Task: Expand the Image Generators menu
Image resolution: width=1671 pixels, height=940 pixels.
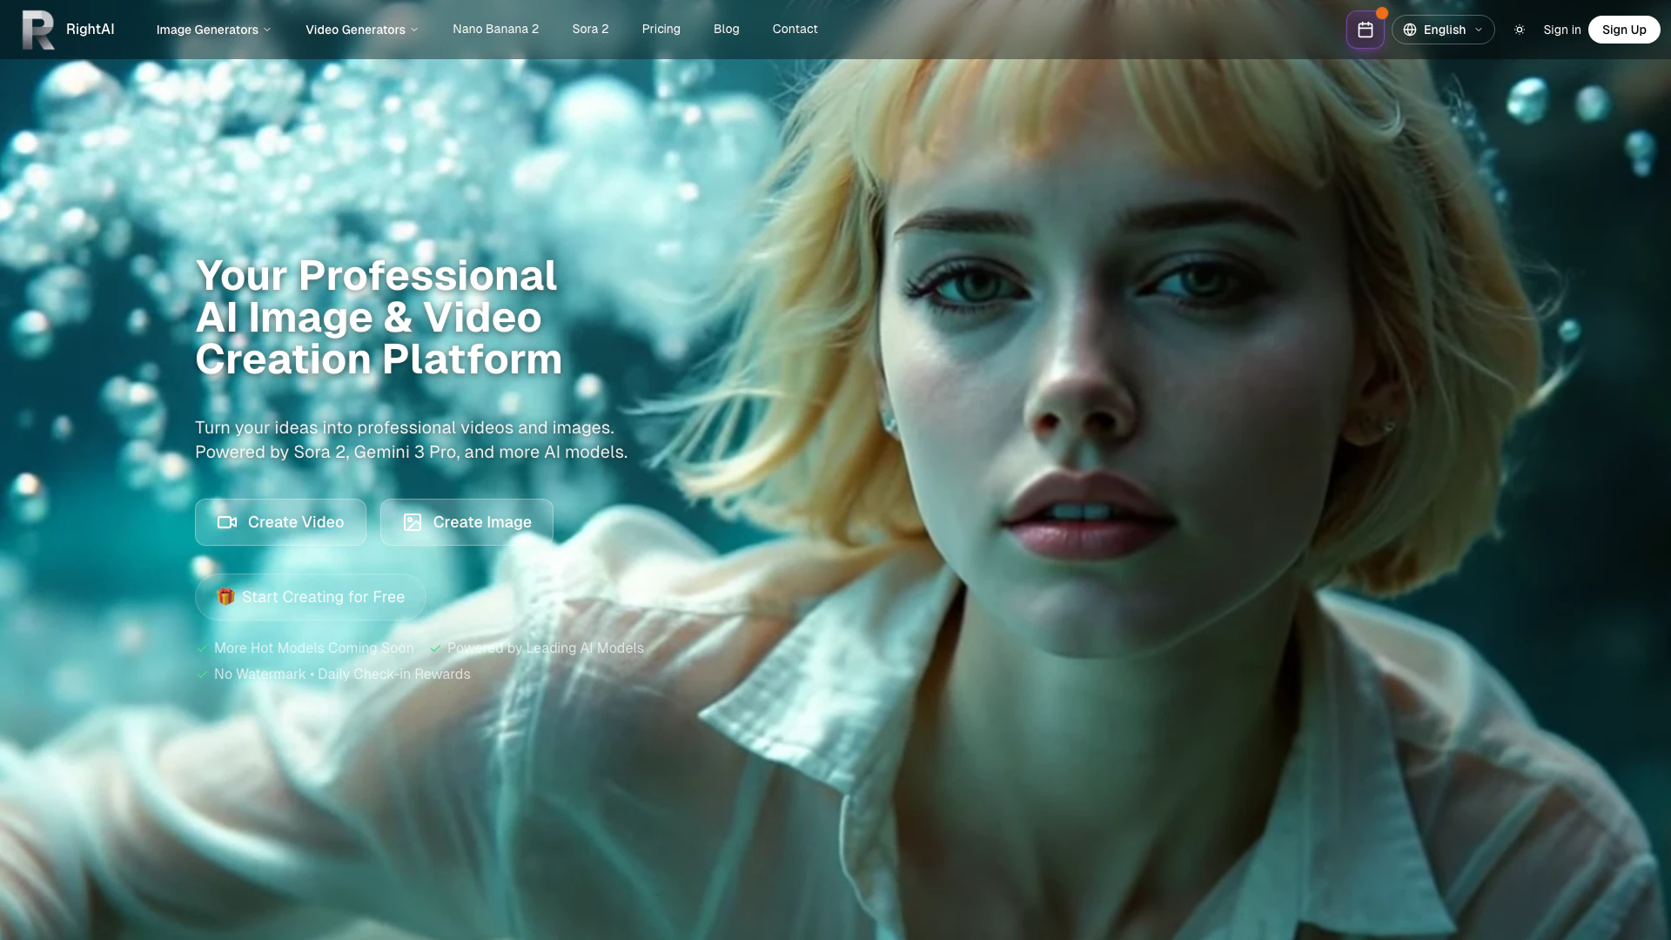Action: tap(213, 30)
